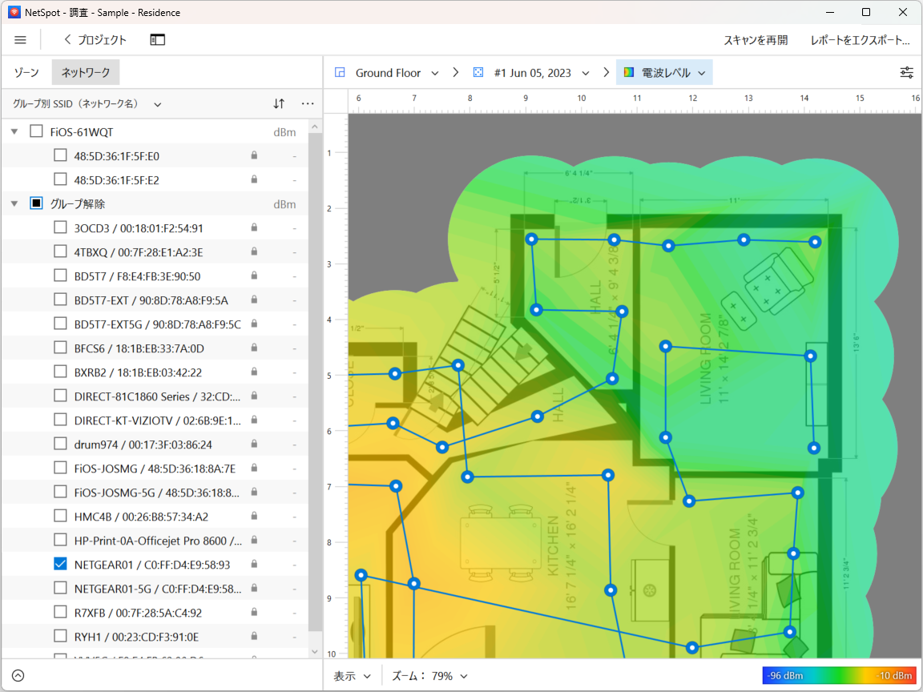Open the 電波レベル heatmap type dropdown
Viewport: 923px width, 692px height.
click(x=664, y=73)
